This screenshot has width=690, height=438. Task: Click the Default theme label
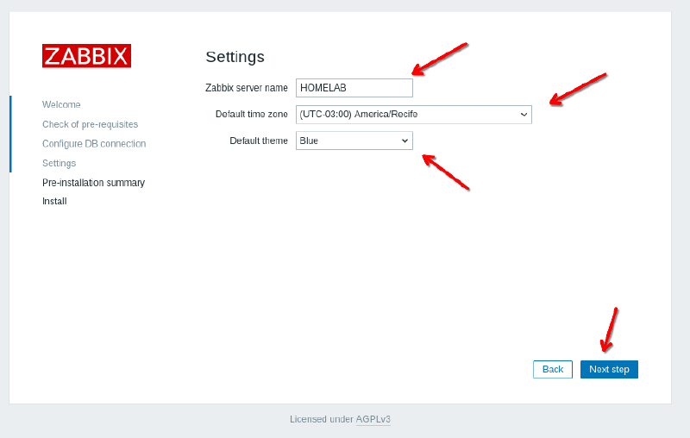pyautogui.click(x=259, y=141)
